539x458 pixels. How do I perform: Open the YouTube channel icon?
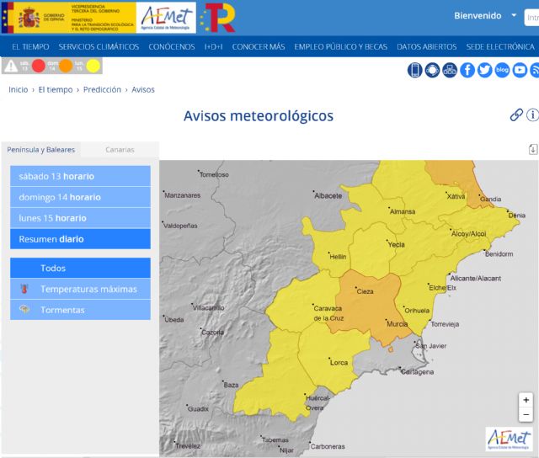coord(520,70)
